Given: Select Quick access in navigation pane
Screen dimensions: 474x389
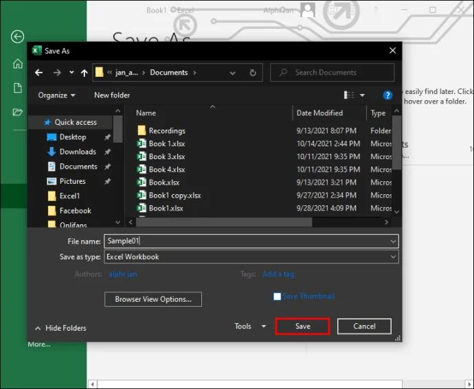Looking at the screenshot, I should pyautogui.click(x=71, y=122).
